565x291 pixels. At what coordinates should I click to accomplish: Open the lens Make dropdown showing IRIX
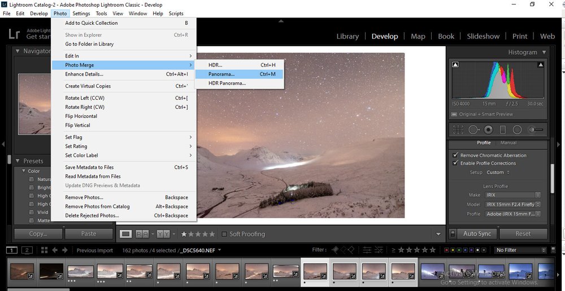(513, 195)
